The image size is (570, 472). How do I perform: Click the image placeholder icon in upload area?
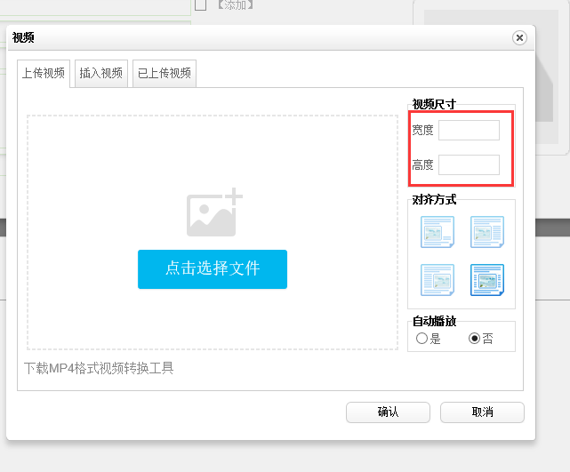click(213, 212)
